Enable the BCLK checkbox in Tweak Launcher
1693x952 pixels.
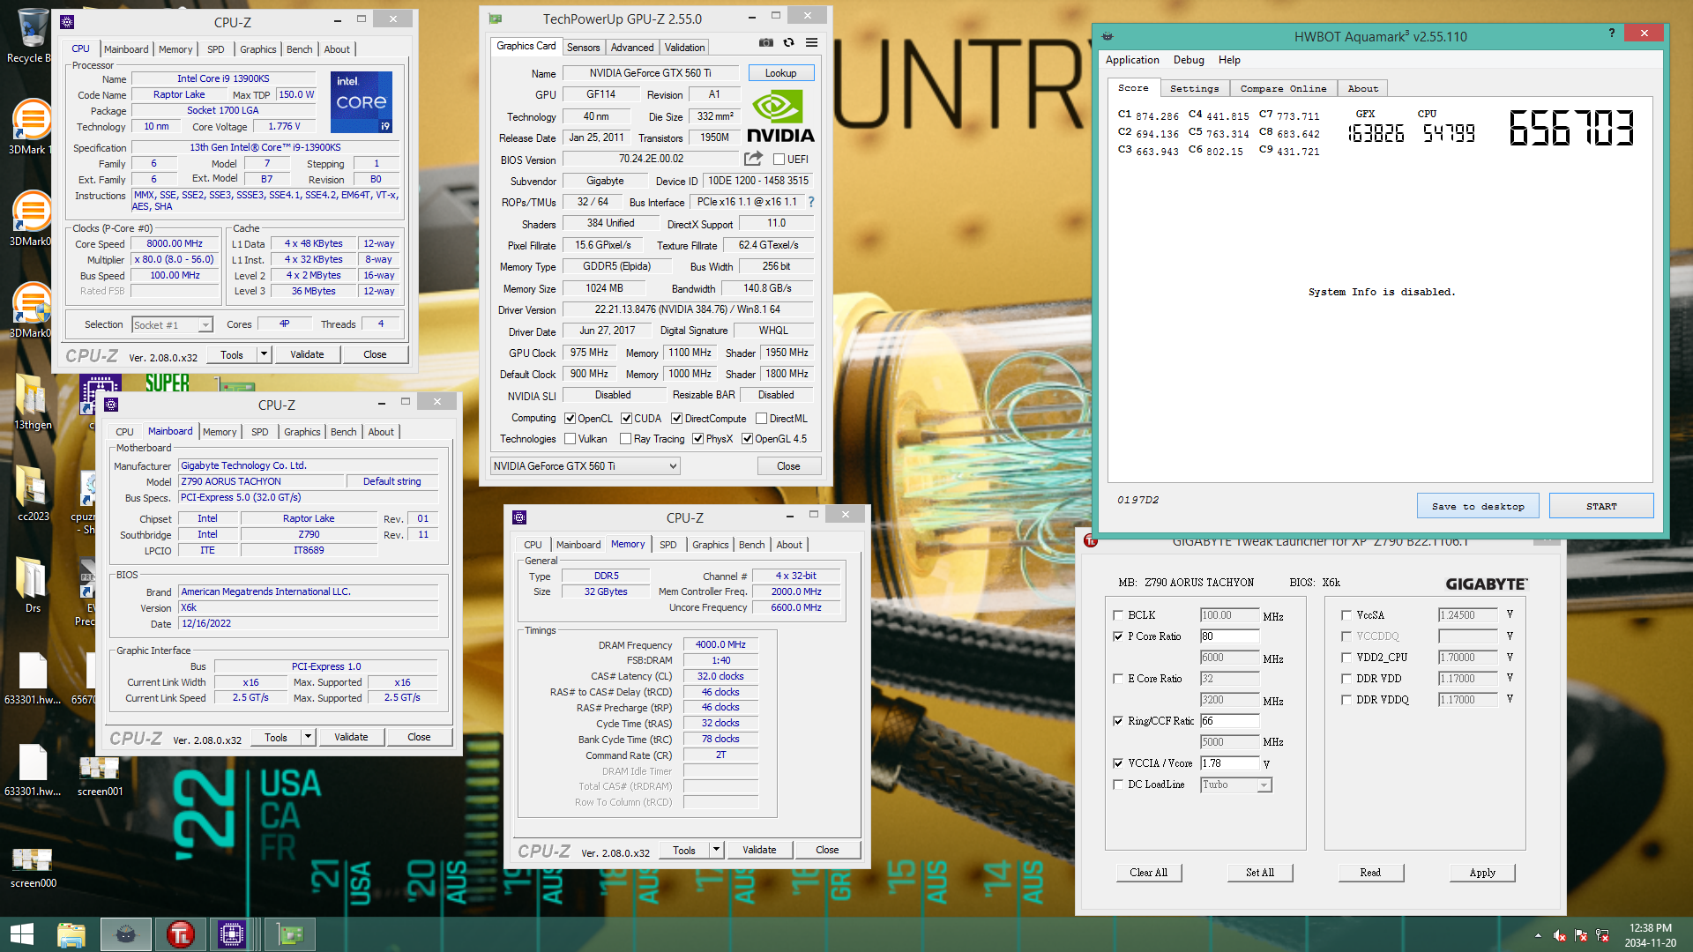click(1118, 615)
